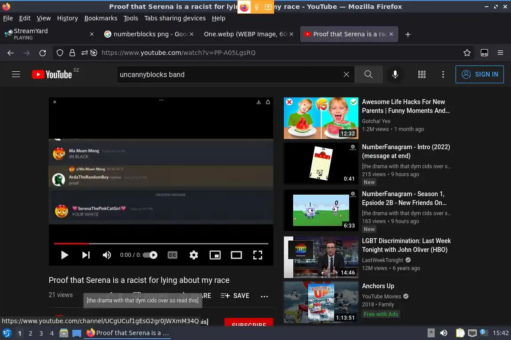Screen dimensions: 511x340
Task: Visit the LastWeekTonight channel name
Action: [383, 260]
